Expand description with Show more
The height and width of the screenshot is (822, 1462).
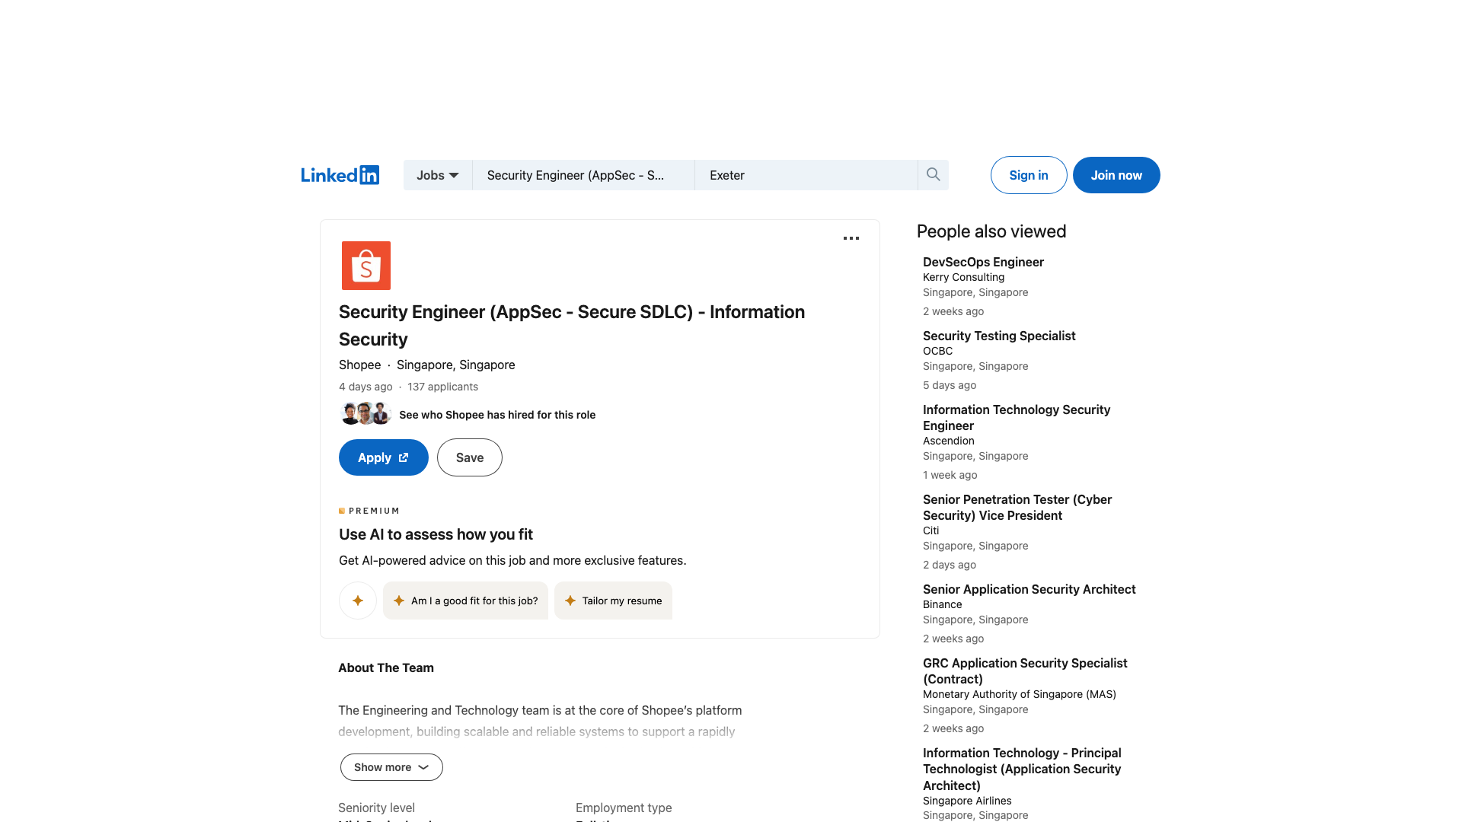point(391,767)
